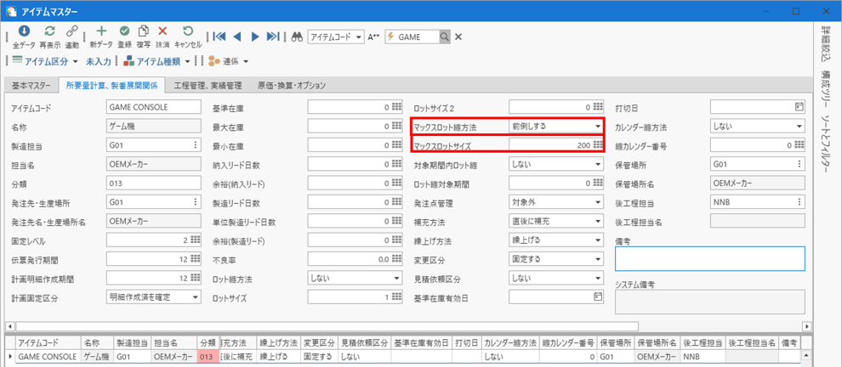Click the 再表示 refresh icon
The image size is (842, 367).
49,31
